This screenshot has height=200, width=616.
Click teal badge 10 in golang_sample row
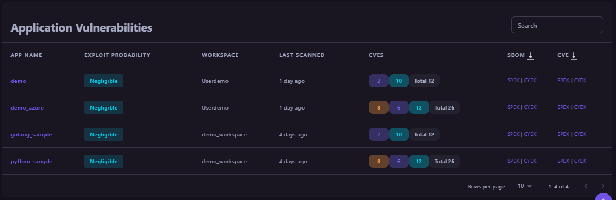[399, 134]
